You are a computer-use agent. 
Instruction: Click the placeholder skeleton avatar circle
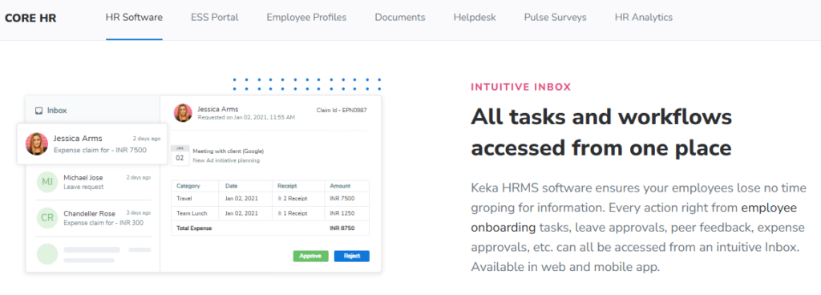coord(47,253)
